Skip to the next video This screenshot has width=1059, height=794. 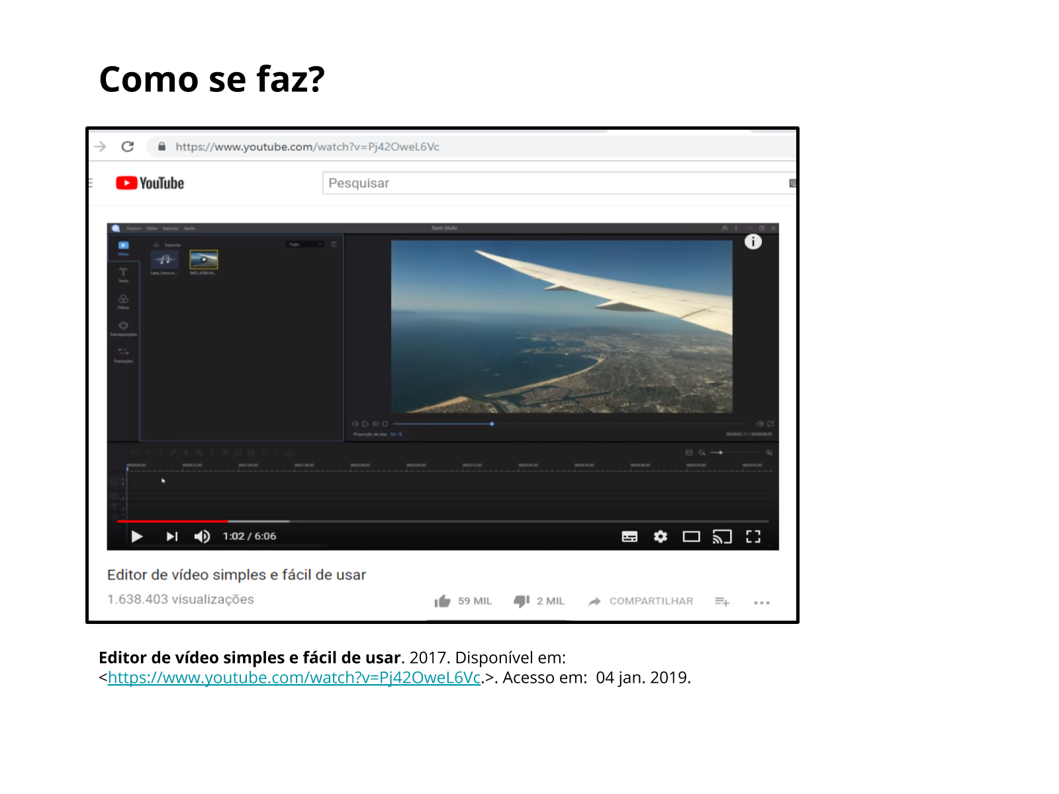pos(171,537)
